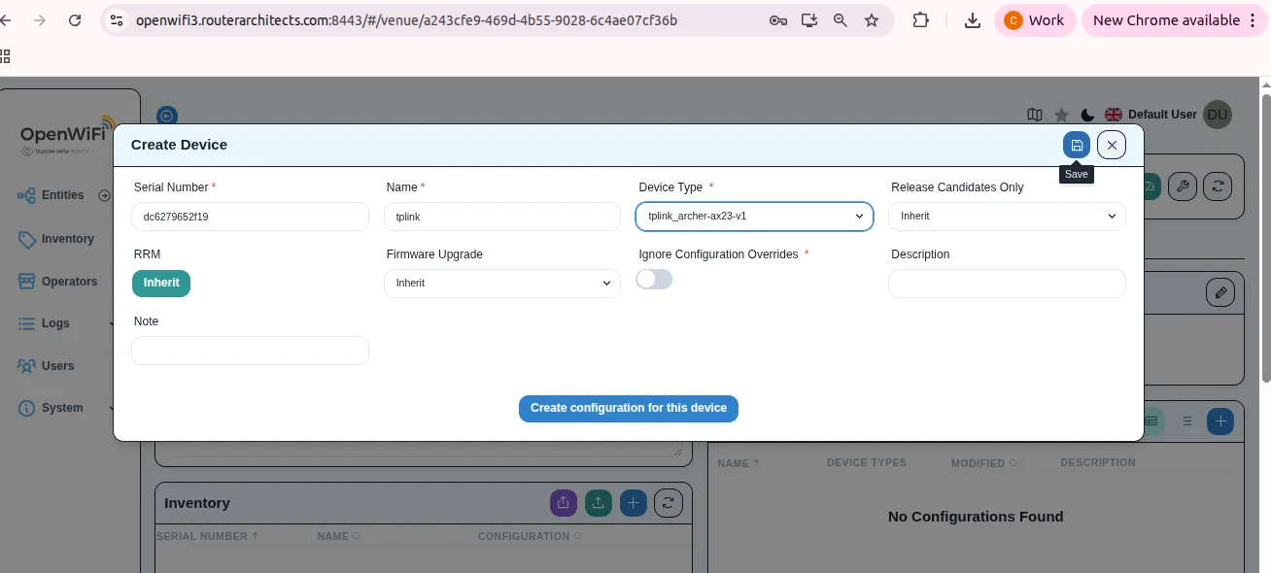
Task: Click Create configuration for this device
Action: pos(629,408)
